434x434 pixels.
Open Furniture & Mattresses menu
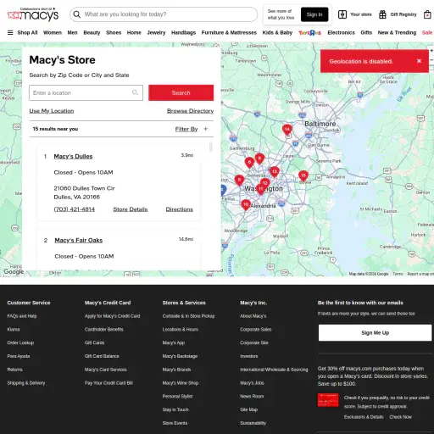point(229,32)
